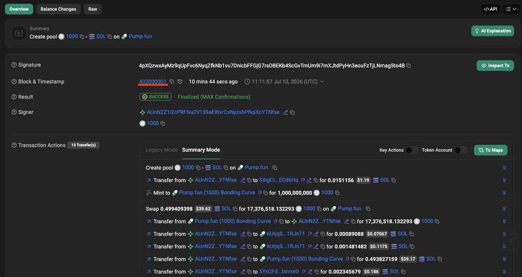Click P icon beside 5XqjCi...EDd6Hq

pyautogui.click(x=303, y=180)
